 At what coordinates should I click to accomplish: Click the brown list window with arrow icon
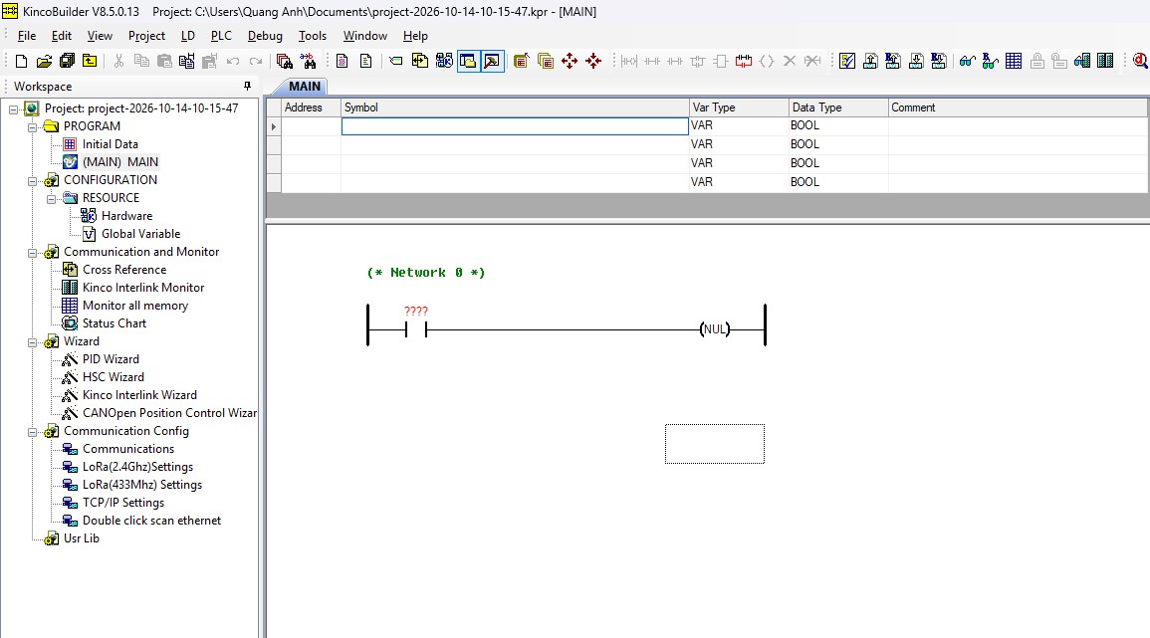(521, 61)
